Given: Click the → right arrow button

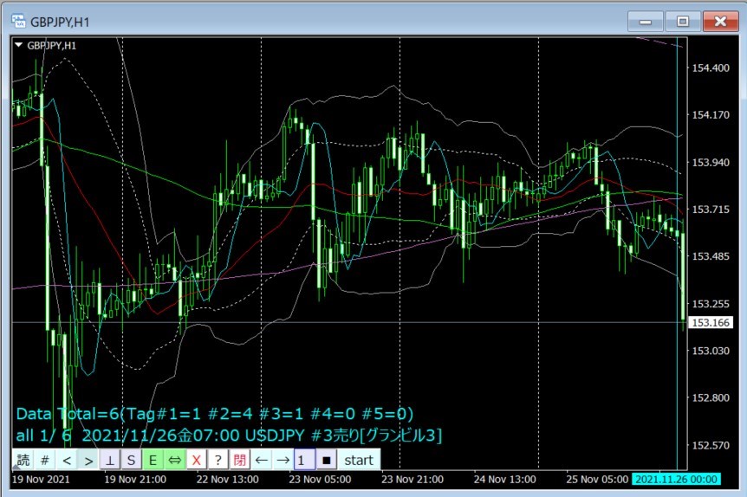Looking at the screenshot, I should (283, 460).
